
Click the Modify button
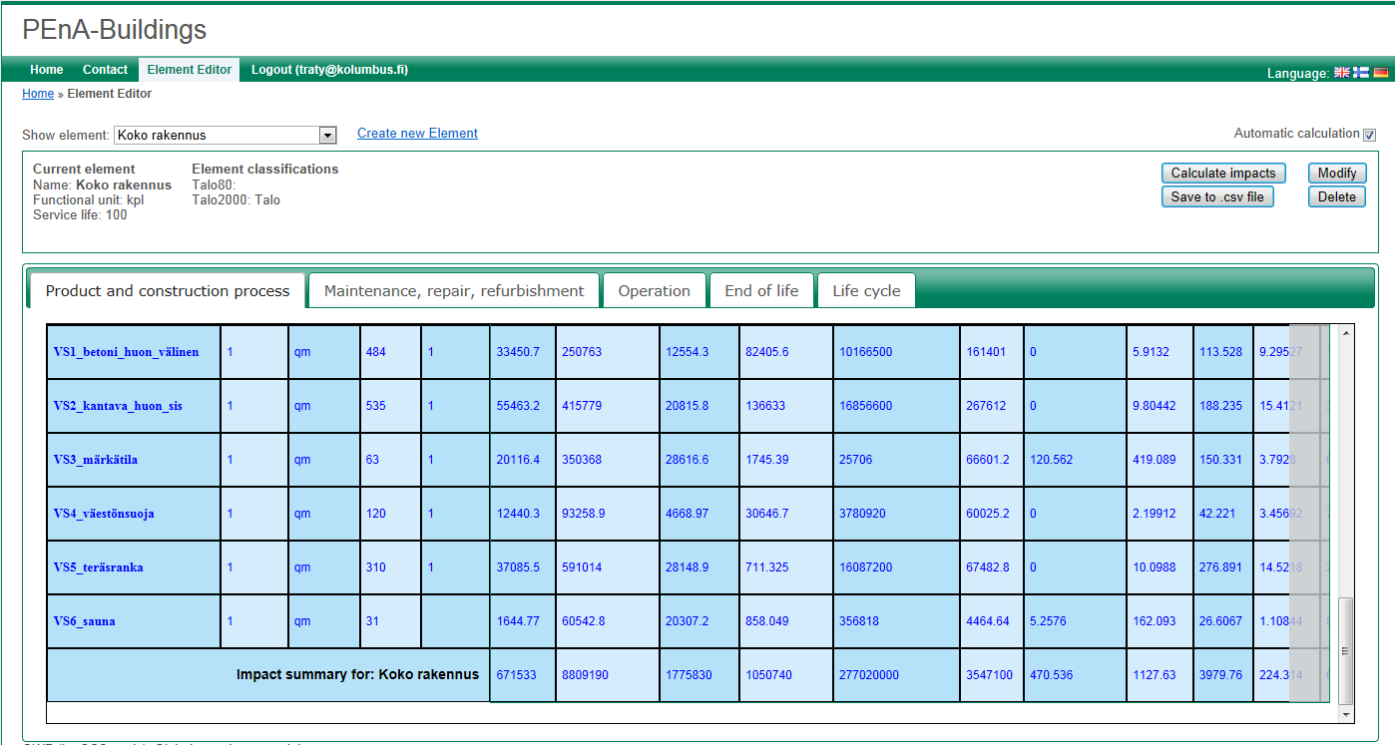(x=1337, y=174)
